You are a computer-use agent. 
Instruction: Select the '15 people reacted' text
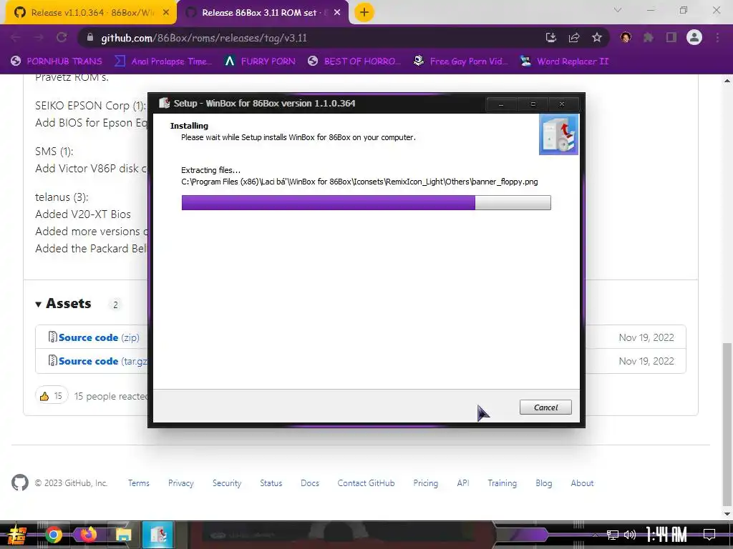coord(111,396)
